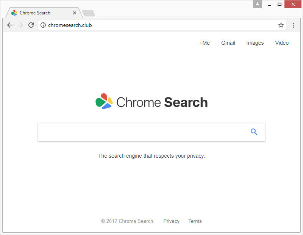Go to Images search
The height and width of the screenshot is (235, 303).
(255, 43)
